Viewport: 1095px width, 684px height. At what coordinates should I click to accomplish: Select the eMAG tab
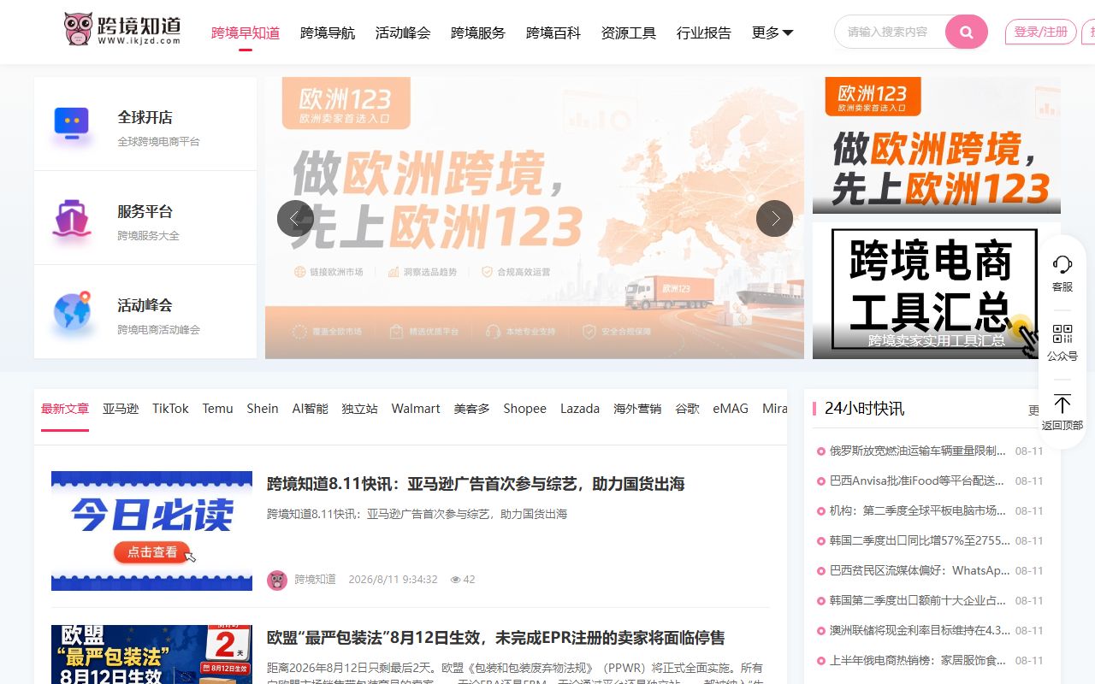point(731,409)
